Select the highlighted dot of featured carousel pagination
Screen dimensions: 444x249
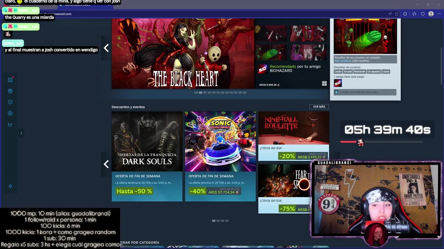[x=200, y=93]
